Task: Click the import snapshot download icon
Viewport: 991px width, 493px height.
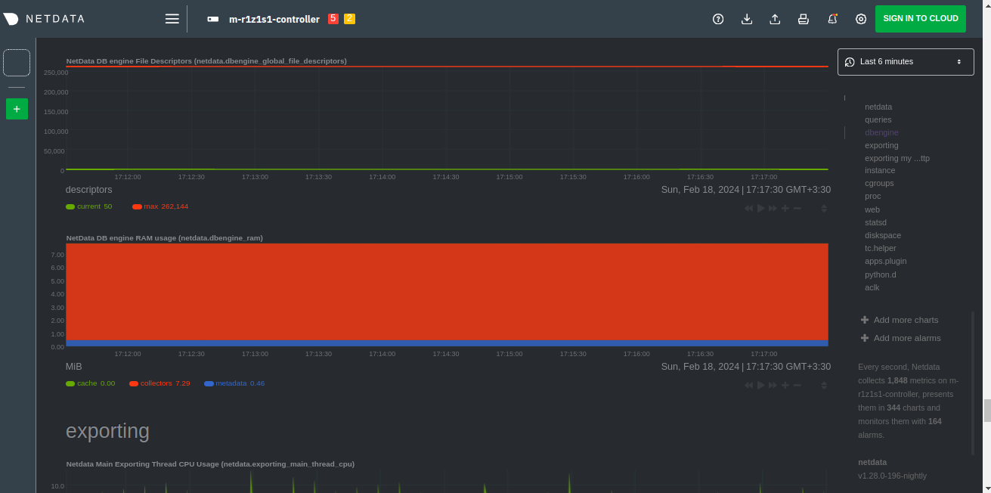Action: click(x=747, y=19)
